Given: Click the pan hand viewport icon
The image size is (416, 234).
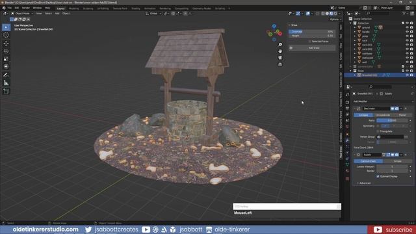Looking at the screenshot, I should (x=280, y=51).
